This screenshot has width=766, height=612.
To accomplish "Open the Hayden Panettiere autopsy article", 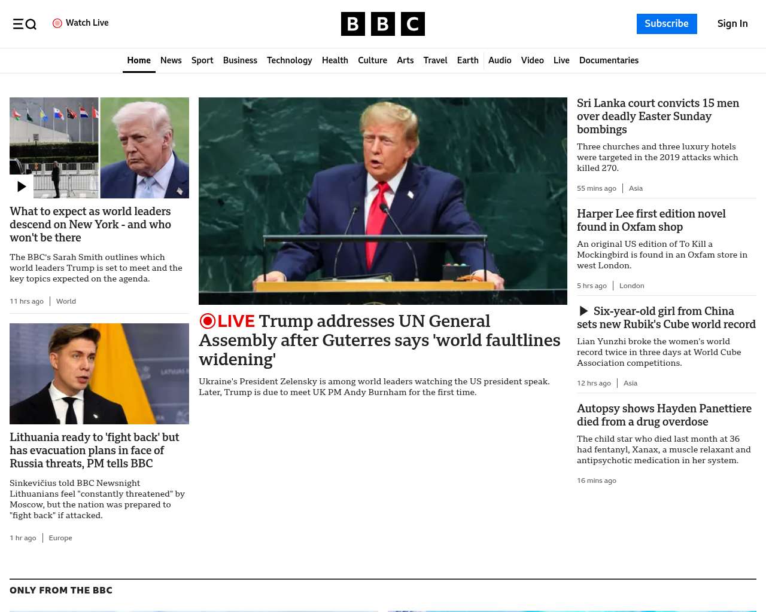I will point(664,415).
